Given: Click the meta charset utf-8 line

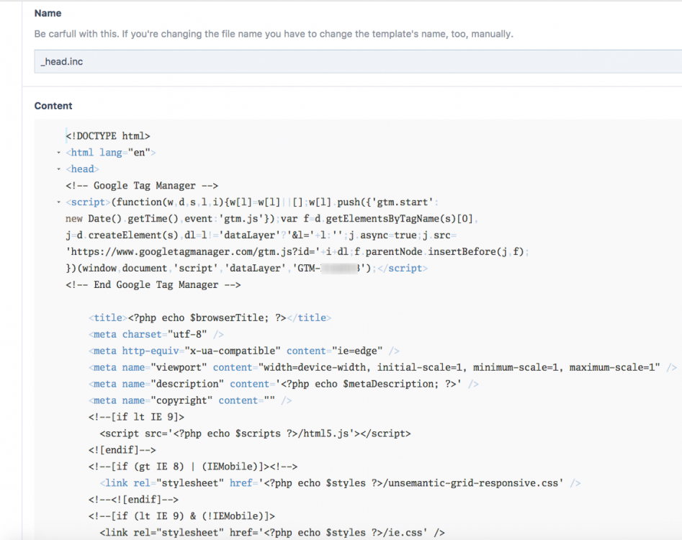Looking at the screenshot, I should 156,334.
